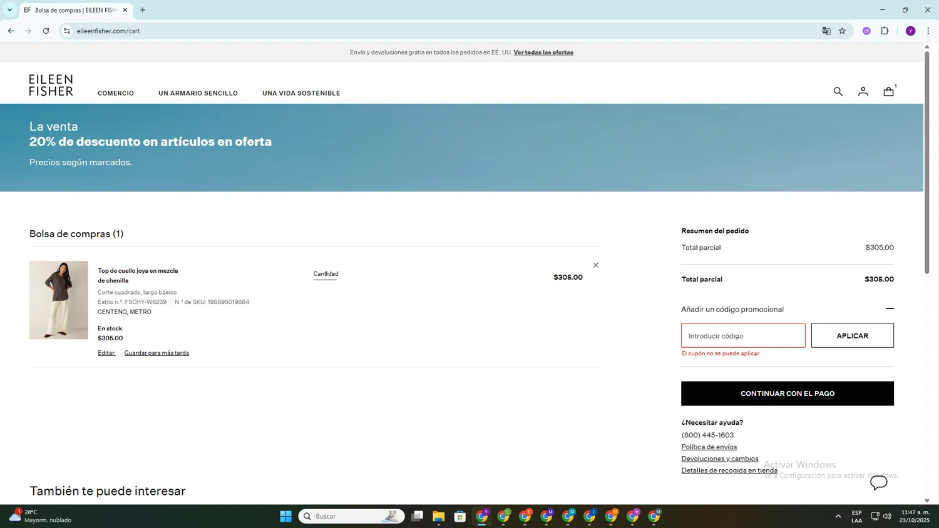The image size is (939, 528).
Task: Open Devoluciones y cambios link
Action: click(x=719, y=459)
